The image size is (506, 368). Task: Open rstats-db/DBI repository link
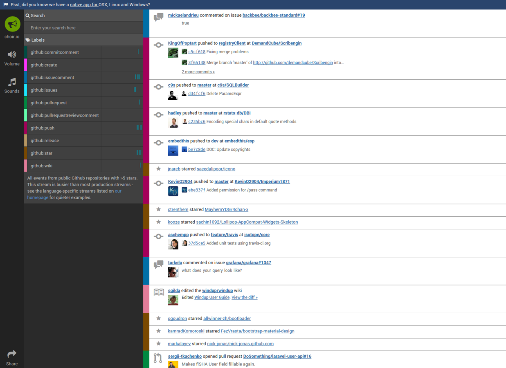(237, 113)
